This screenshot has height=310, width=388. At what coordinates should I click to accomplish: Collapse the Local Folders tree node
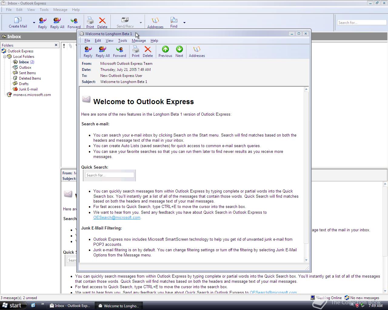[x=5, y=57]
